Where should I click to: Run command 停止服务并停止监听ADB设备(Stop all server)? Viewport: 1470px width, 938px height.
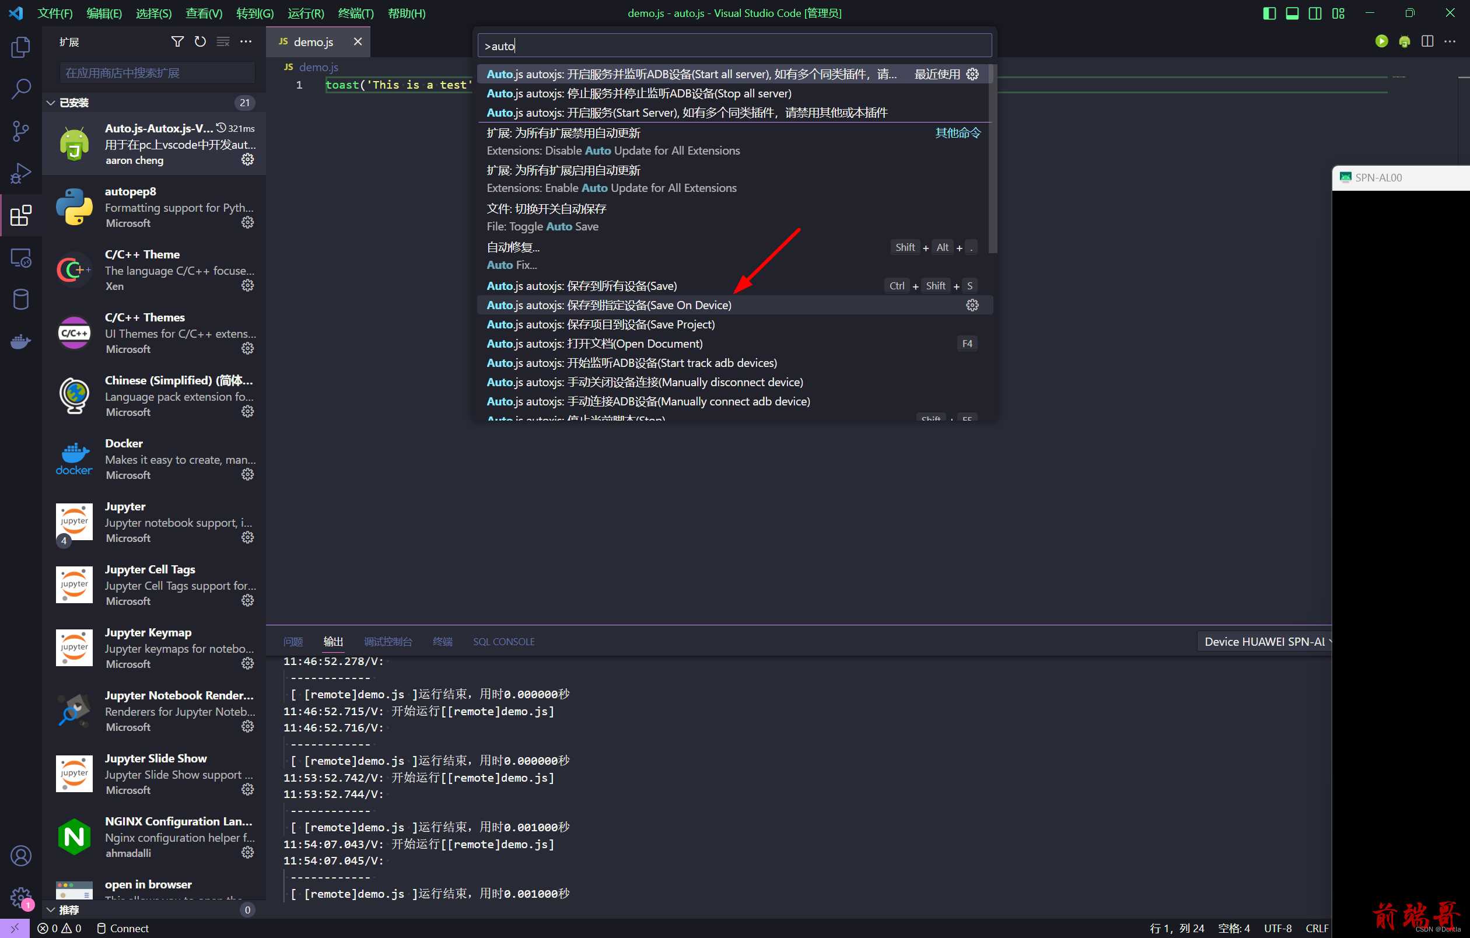(x=734, y=93)
